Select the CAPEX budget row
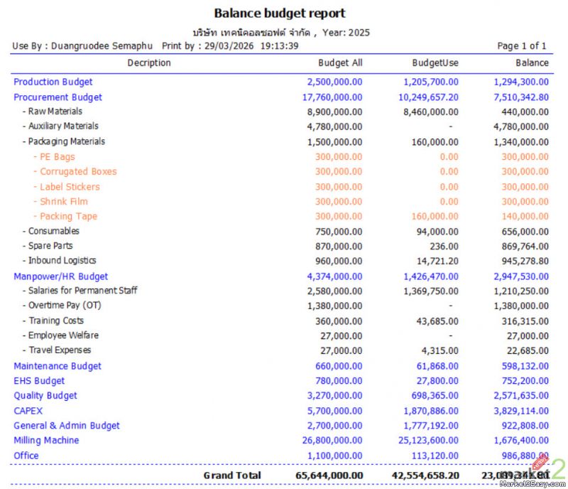 28,411
